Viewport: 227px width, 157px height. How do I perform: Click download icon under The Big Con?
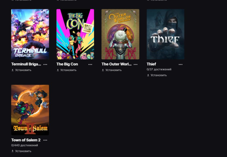tap(58, 70)
